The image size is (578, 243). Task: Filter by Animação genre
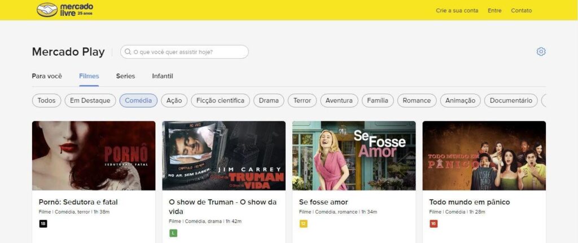(x=461, y=100)
